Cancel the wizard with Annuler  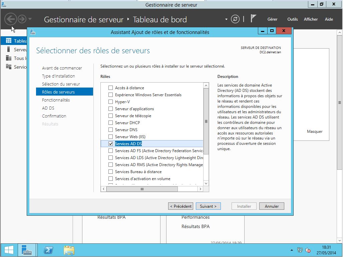pyautogui.click(x=272, y=206)
